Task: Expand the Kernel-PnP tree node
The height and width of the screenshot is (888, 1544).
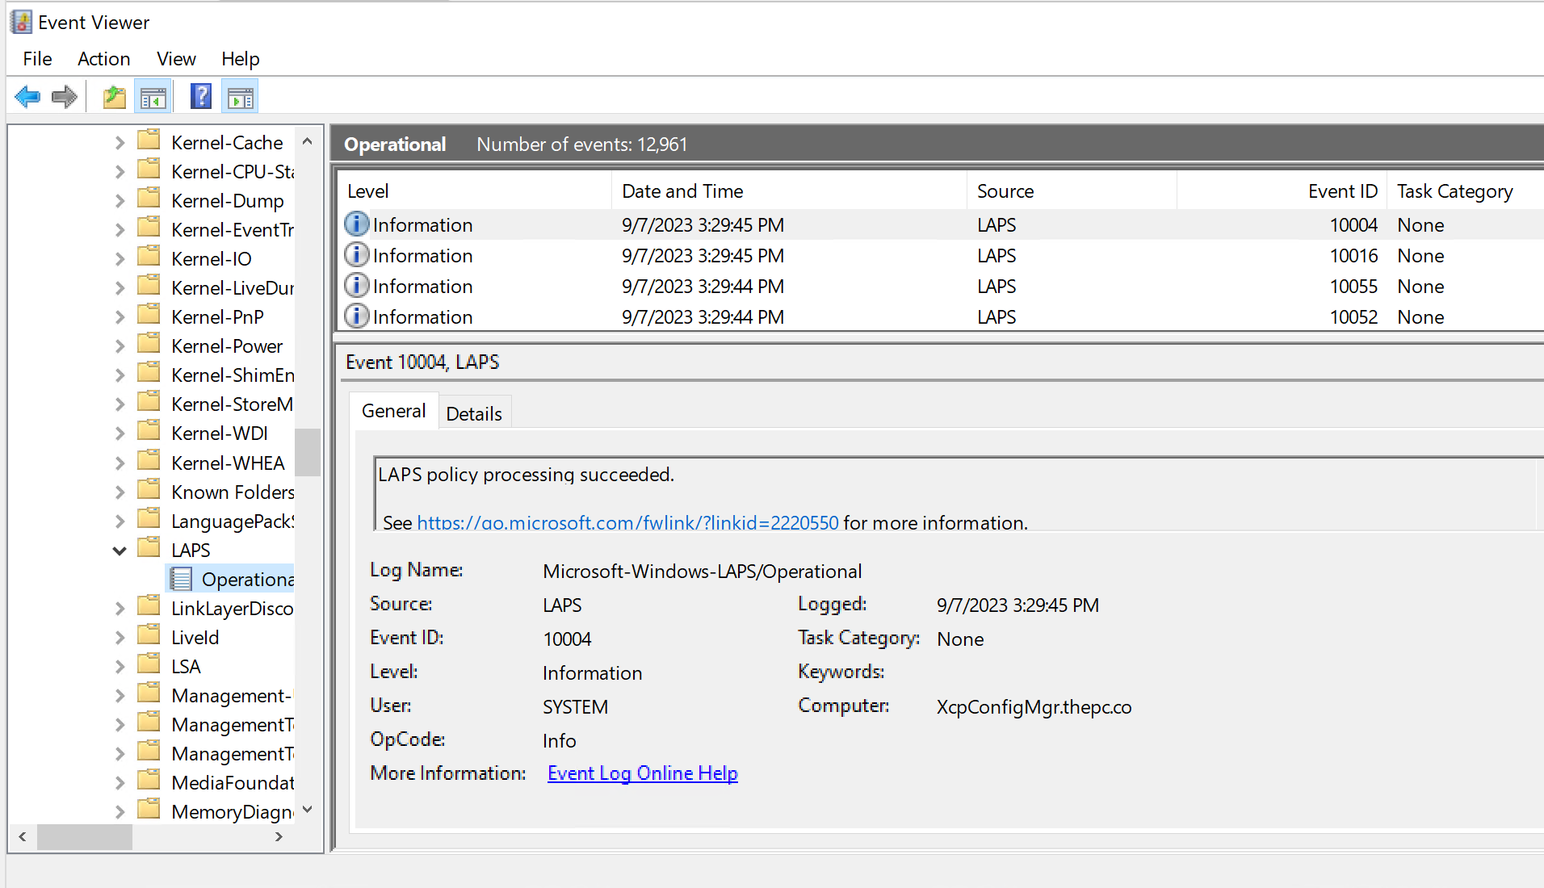Action: click(120, 317)
